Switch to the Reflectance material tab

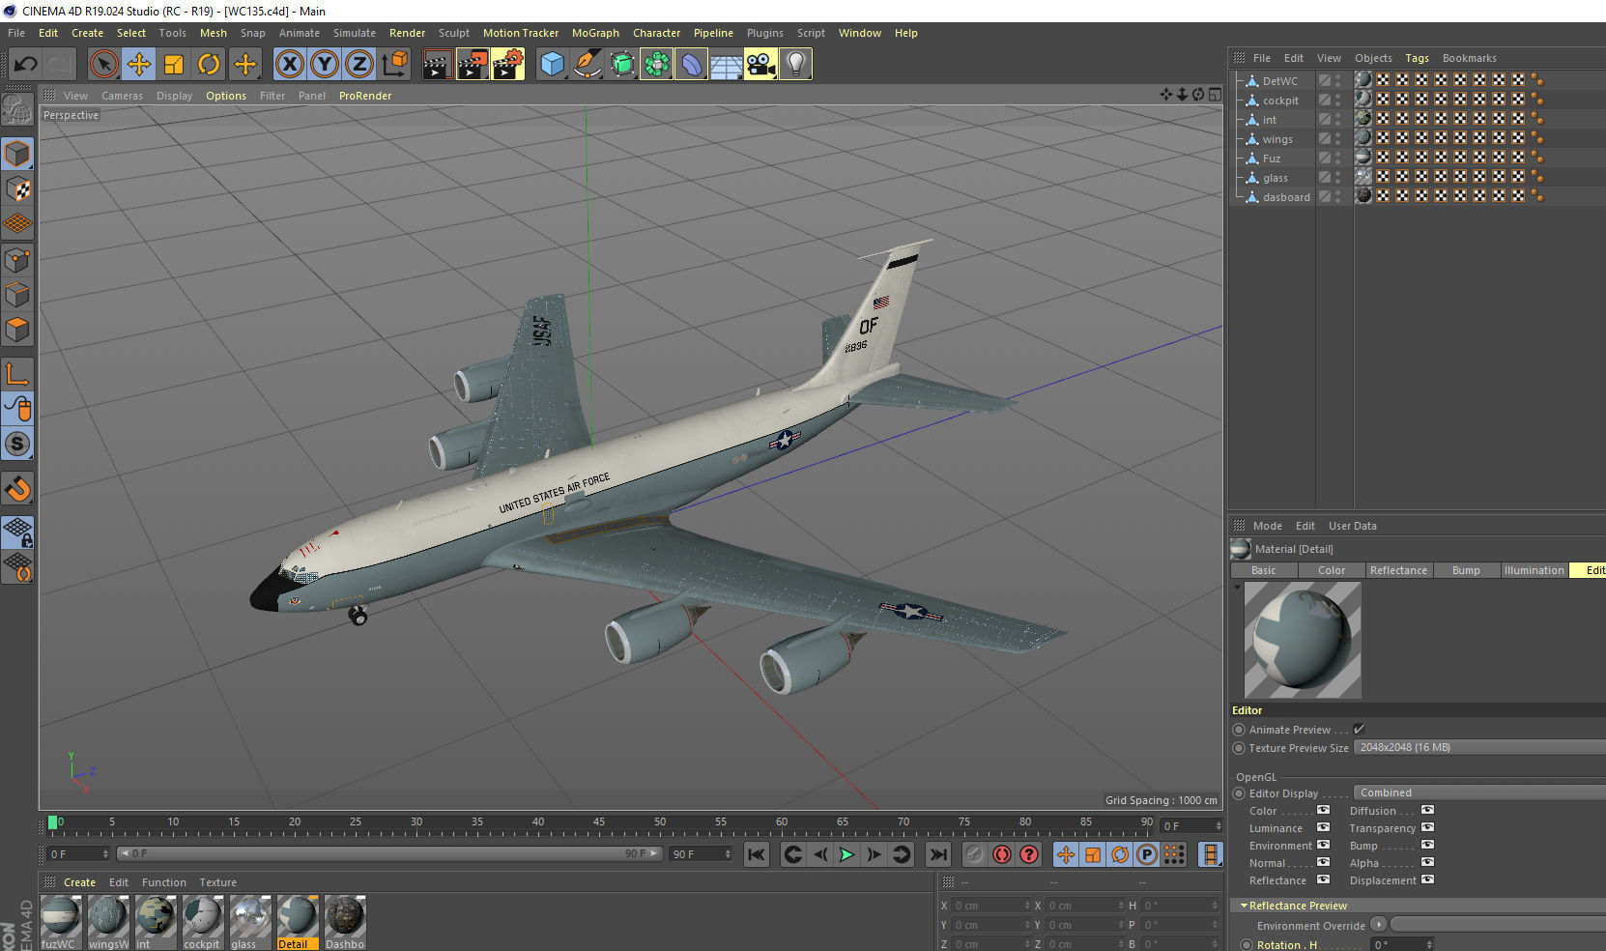point(1398,570)
